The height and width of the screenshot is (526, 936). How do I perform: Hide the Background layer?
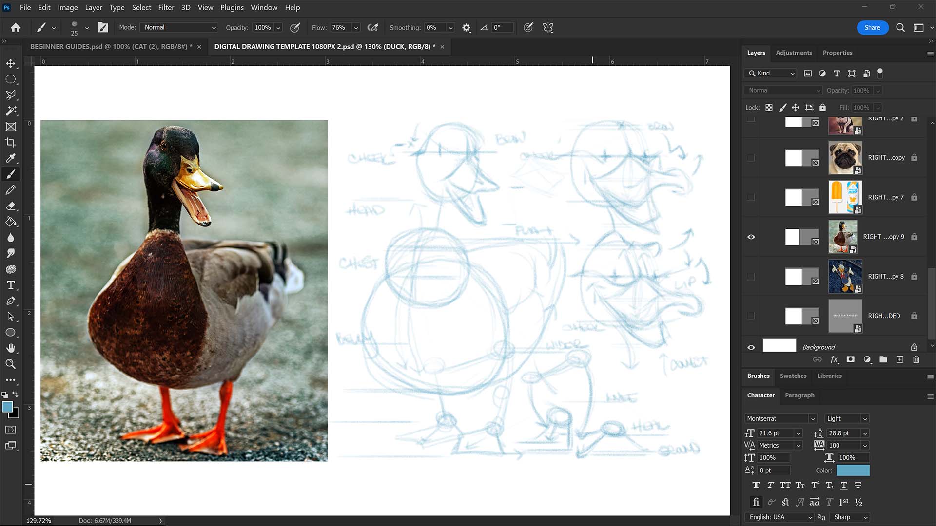point(751,347)
